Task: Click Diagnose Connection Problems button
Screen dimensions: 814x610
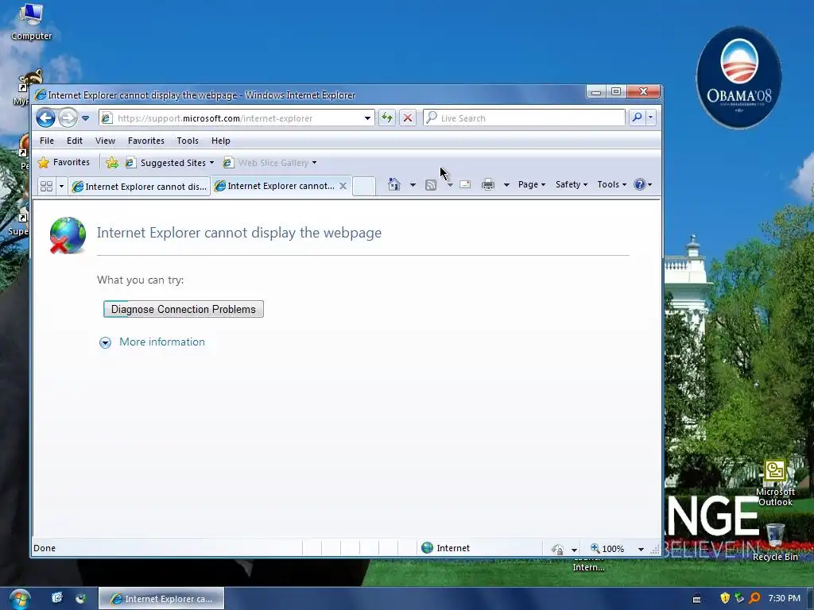Action: point(184,309)
